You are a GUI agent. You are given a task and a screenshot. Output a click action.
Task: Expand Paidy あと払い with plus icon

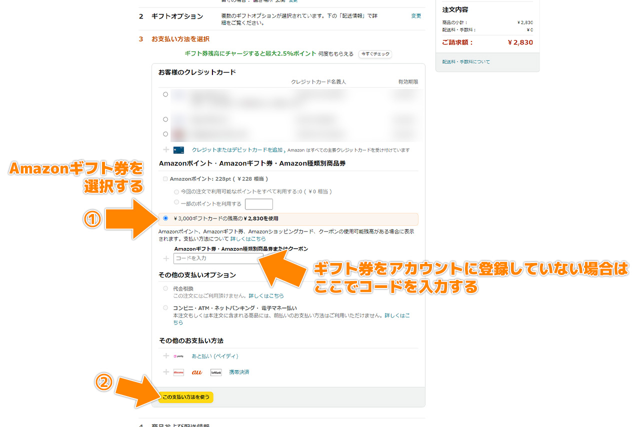click(x=166, y=356)
